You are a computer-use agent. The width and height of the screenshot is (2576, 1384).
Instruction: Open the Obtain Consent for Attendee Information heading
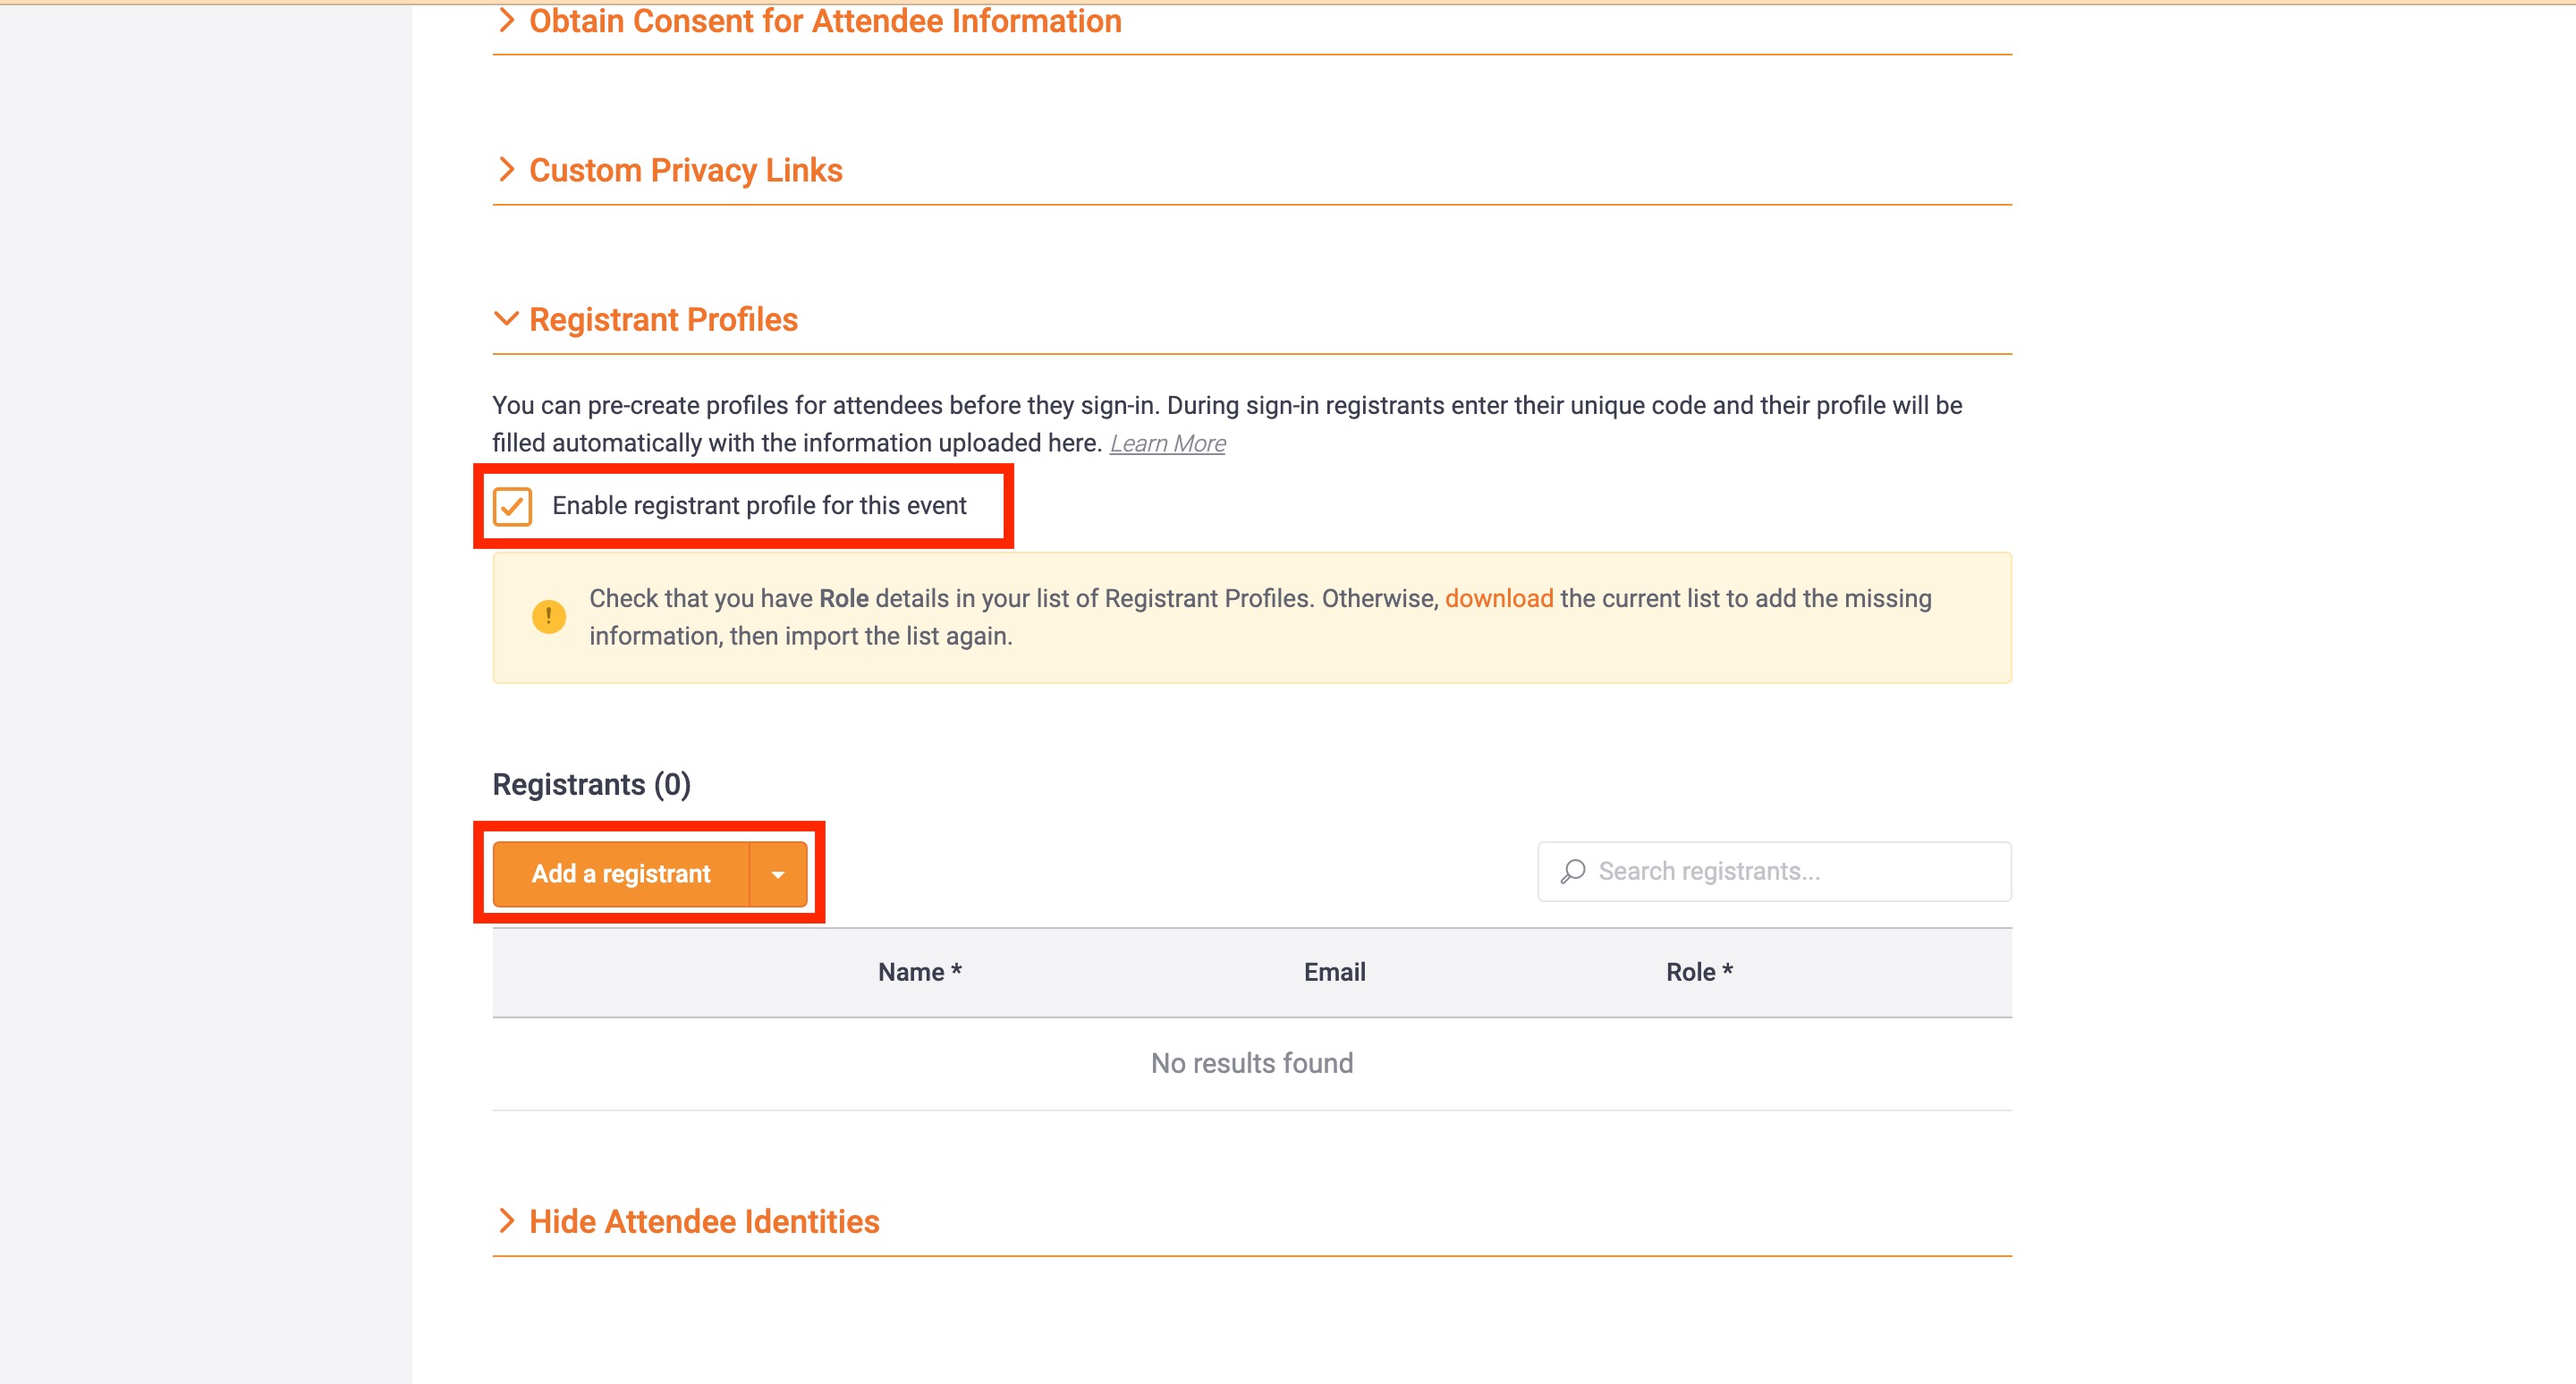click(x=824, y=20)
